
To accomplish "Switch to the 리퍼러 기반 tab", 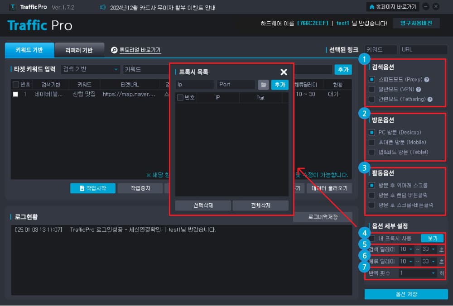I will (x=79, y=50).
